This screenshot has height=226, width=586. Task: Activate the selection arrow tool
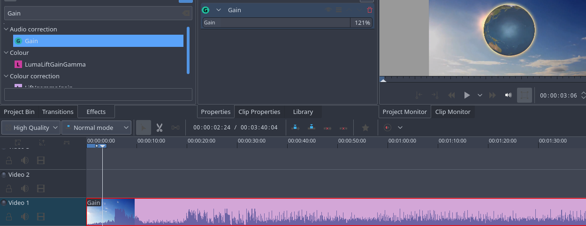click(x=144, y=128)
